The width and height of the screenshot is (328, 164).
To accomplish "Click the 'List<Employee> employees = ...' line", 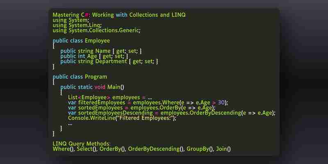I will pyautogui.click(x=110, y=98).
